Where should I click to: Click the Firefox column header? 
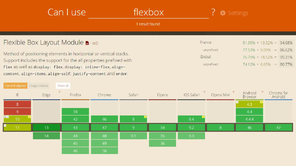pyautogui.click(x=75, y=95)
